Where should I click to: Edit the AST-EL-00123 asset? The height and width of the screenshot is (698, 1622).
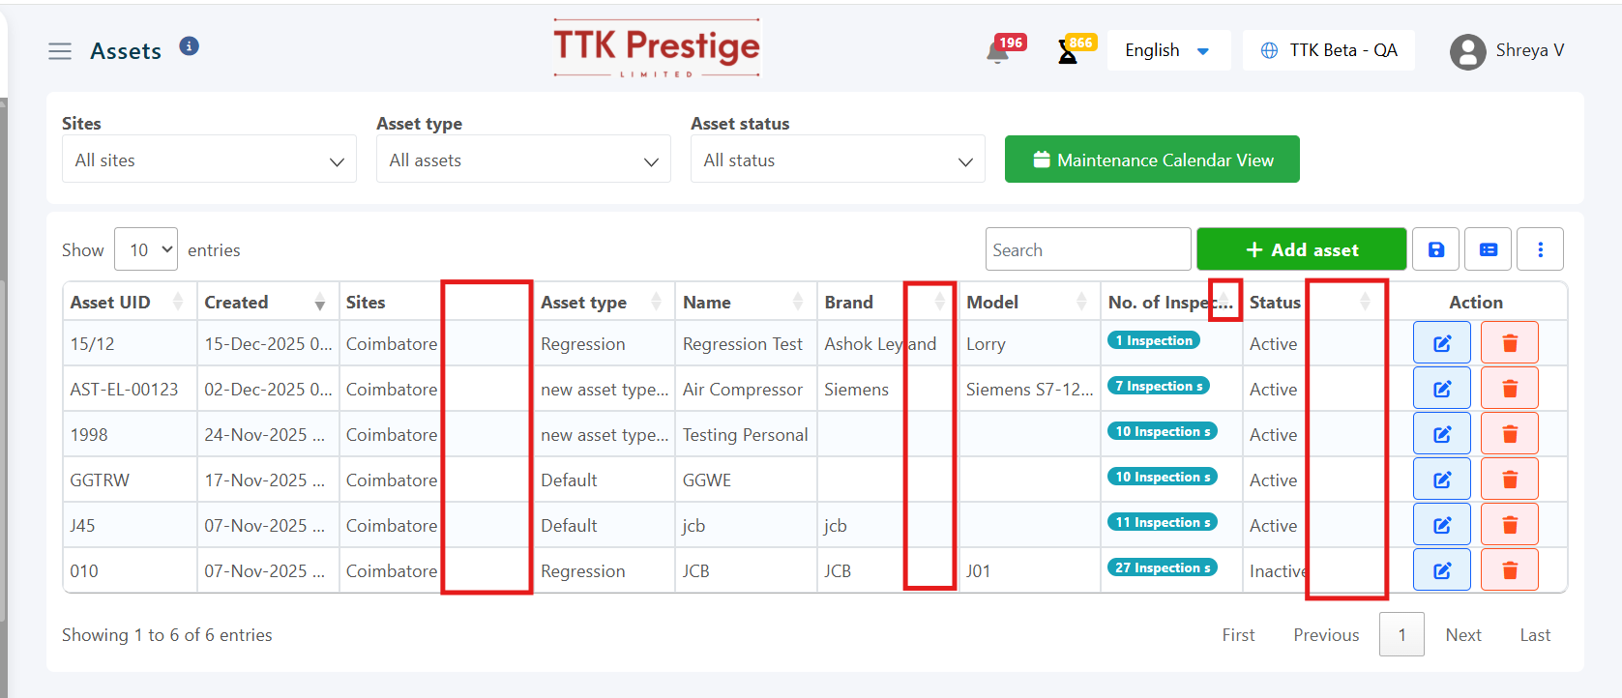point(1441,389)
